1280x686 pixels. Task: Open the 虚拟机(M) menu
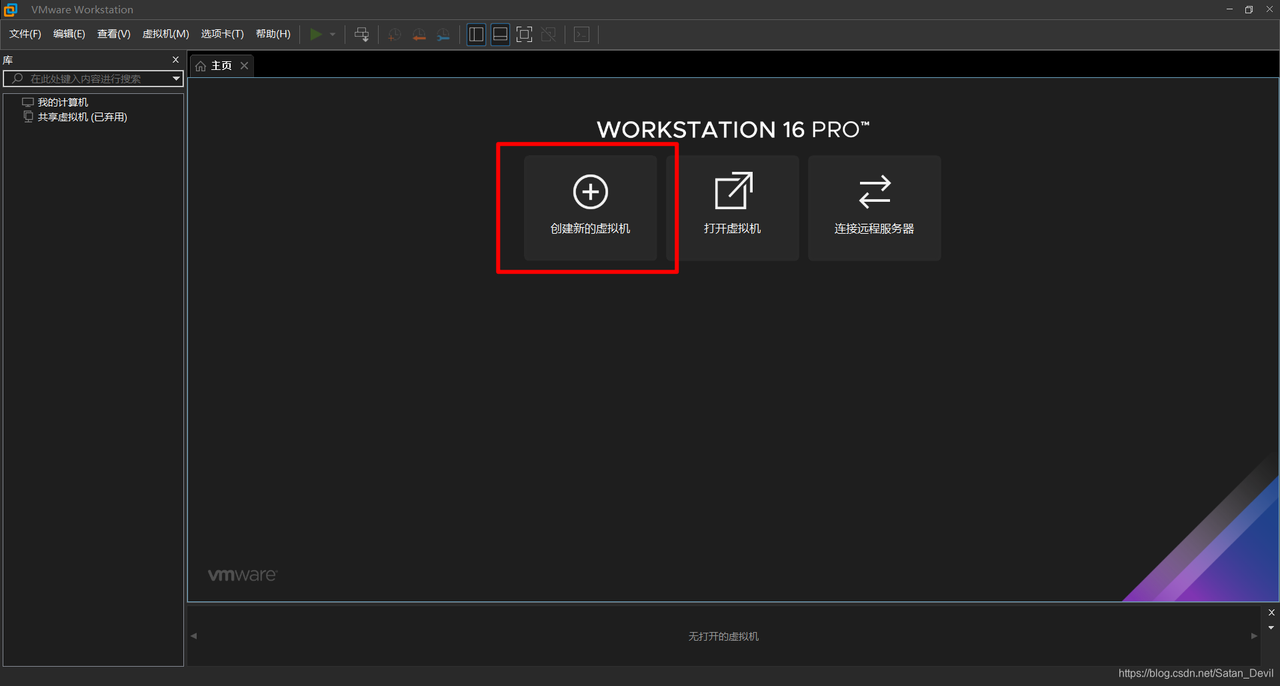point(166,34)
